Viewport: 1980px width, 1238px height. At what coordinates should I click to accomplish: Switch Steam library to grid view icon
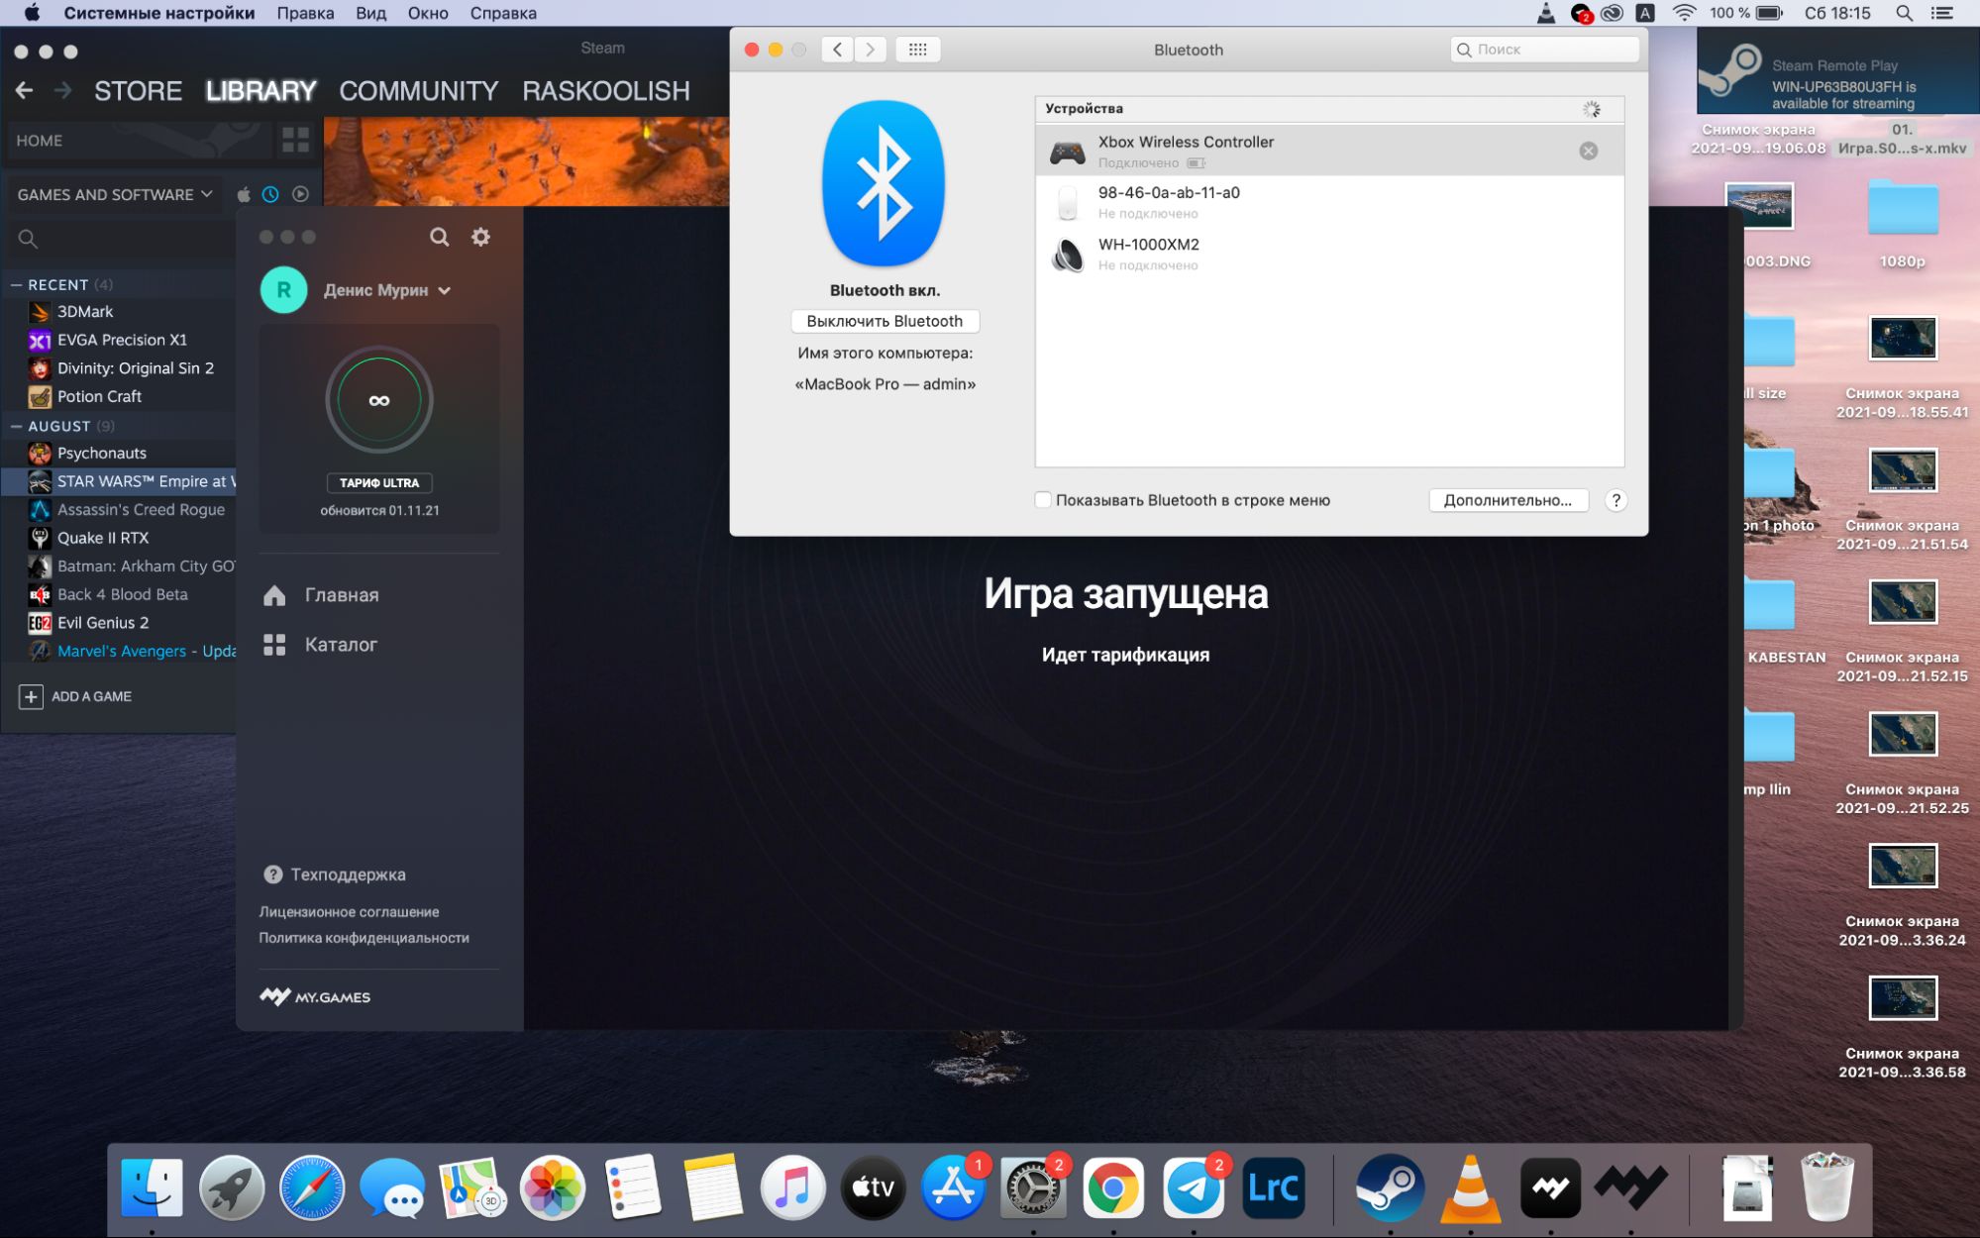pyautogui.click(x=295, y=140)
